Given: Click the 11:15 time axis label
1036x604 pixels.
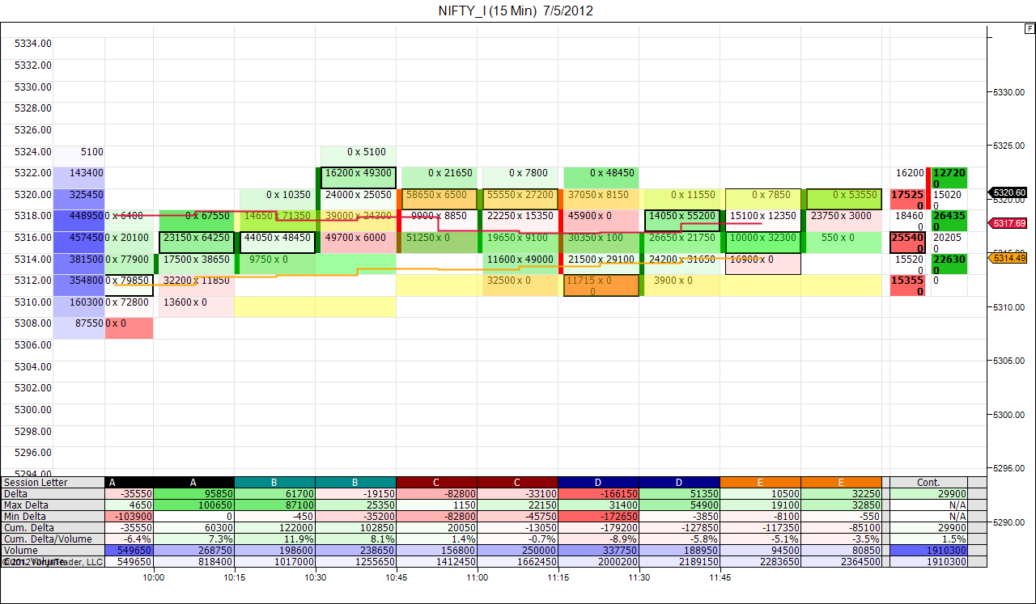Looking at the screenshot, I should pos(558,577).
